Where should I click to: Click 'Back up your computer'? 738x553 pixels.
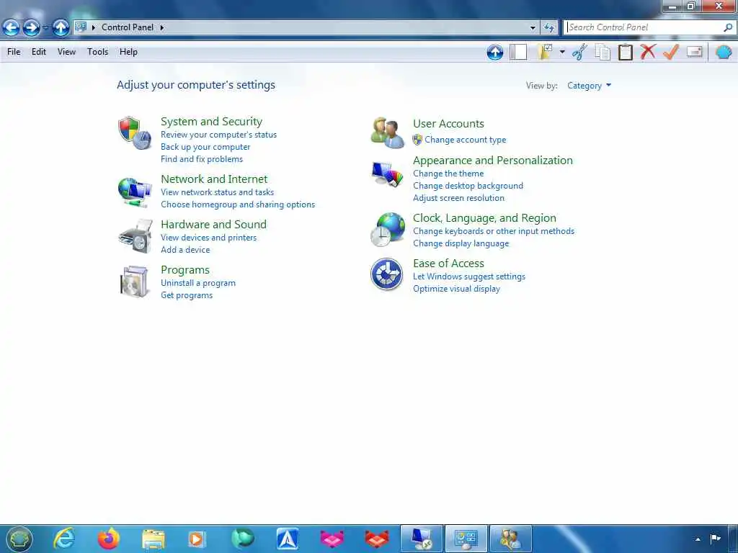pos(205,147)
